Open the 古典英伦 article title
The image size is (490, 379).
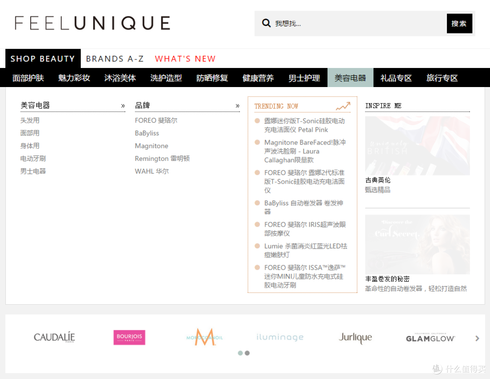pyautogui.click(x=378, y=180)
